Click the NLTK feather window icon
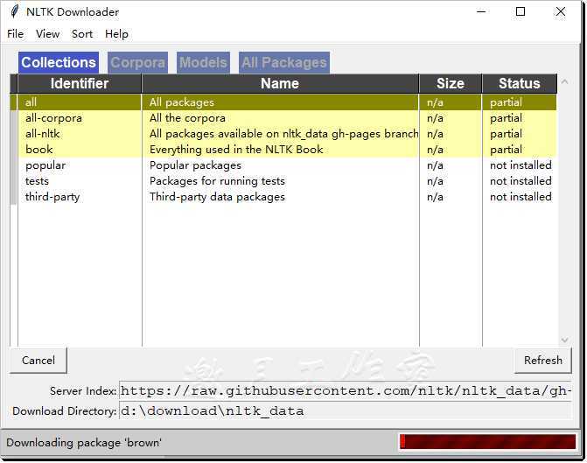The height and width of the screenshot is (463, 587). tap(14, 11)
